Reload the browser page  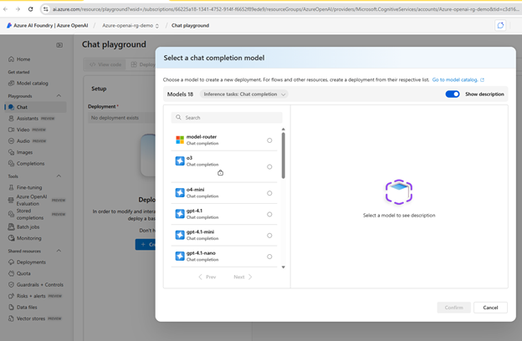[30, 9]
